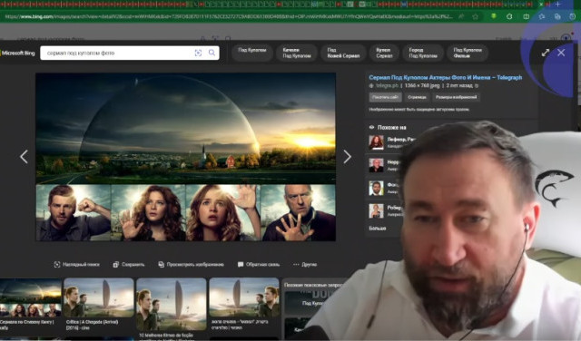Select the Под Куполом suggestion chip
This screenshot has width=581, height=341.
(252, 53)
